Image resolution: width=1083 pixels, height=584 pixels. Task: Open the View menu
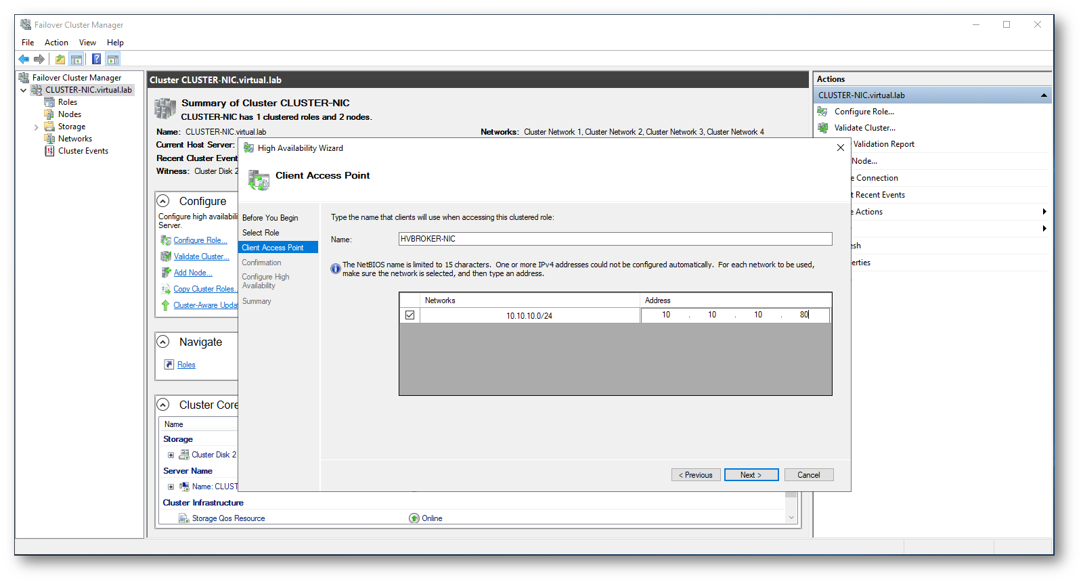click(87, 43)
